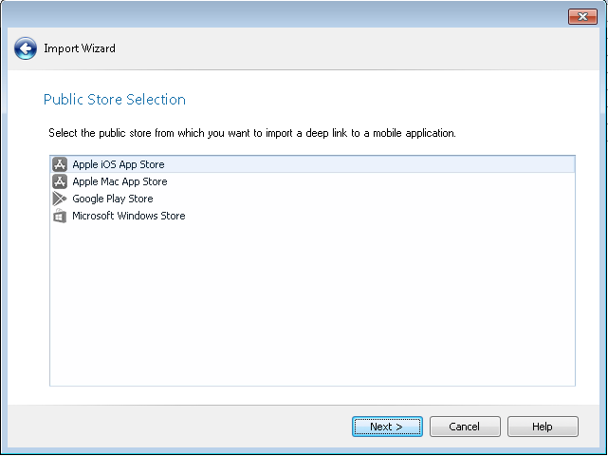Viewport: 608px width, 456px height.
Task: Click the Apple iOS App Store icon
Action: point(60,164)
